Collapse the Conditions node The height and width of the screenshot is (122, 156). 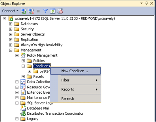(23, 66)
